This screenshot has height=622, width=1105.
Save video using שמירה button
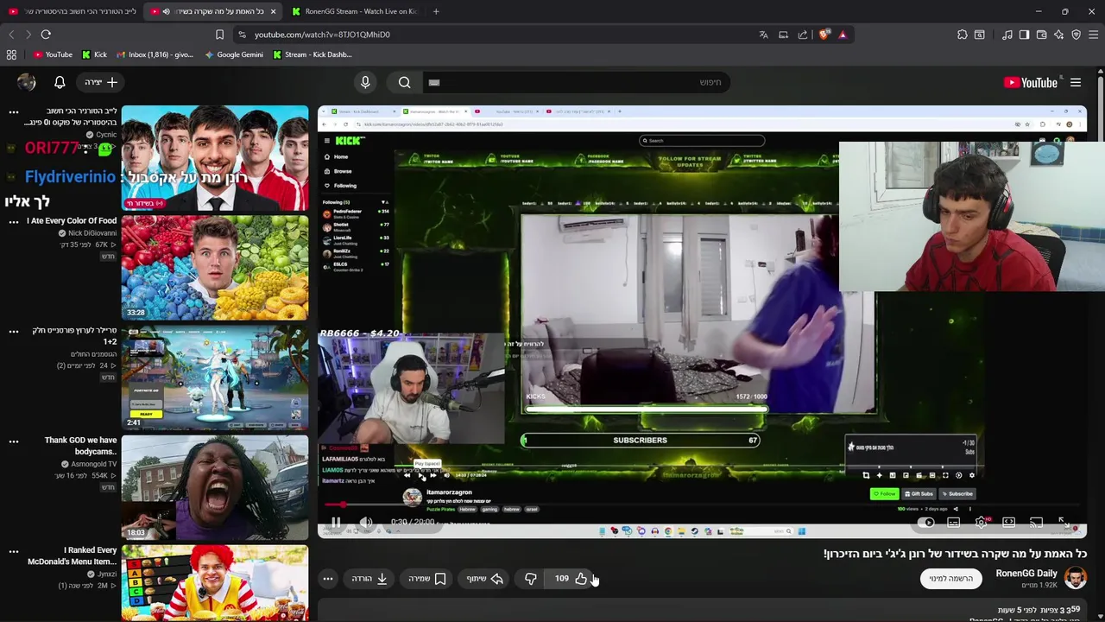pyautogui.click(x=428, y=579)
